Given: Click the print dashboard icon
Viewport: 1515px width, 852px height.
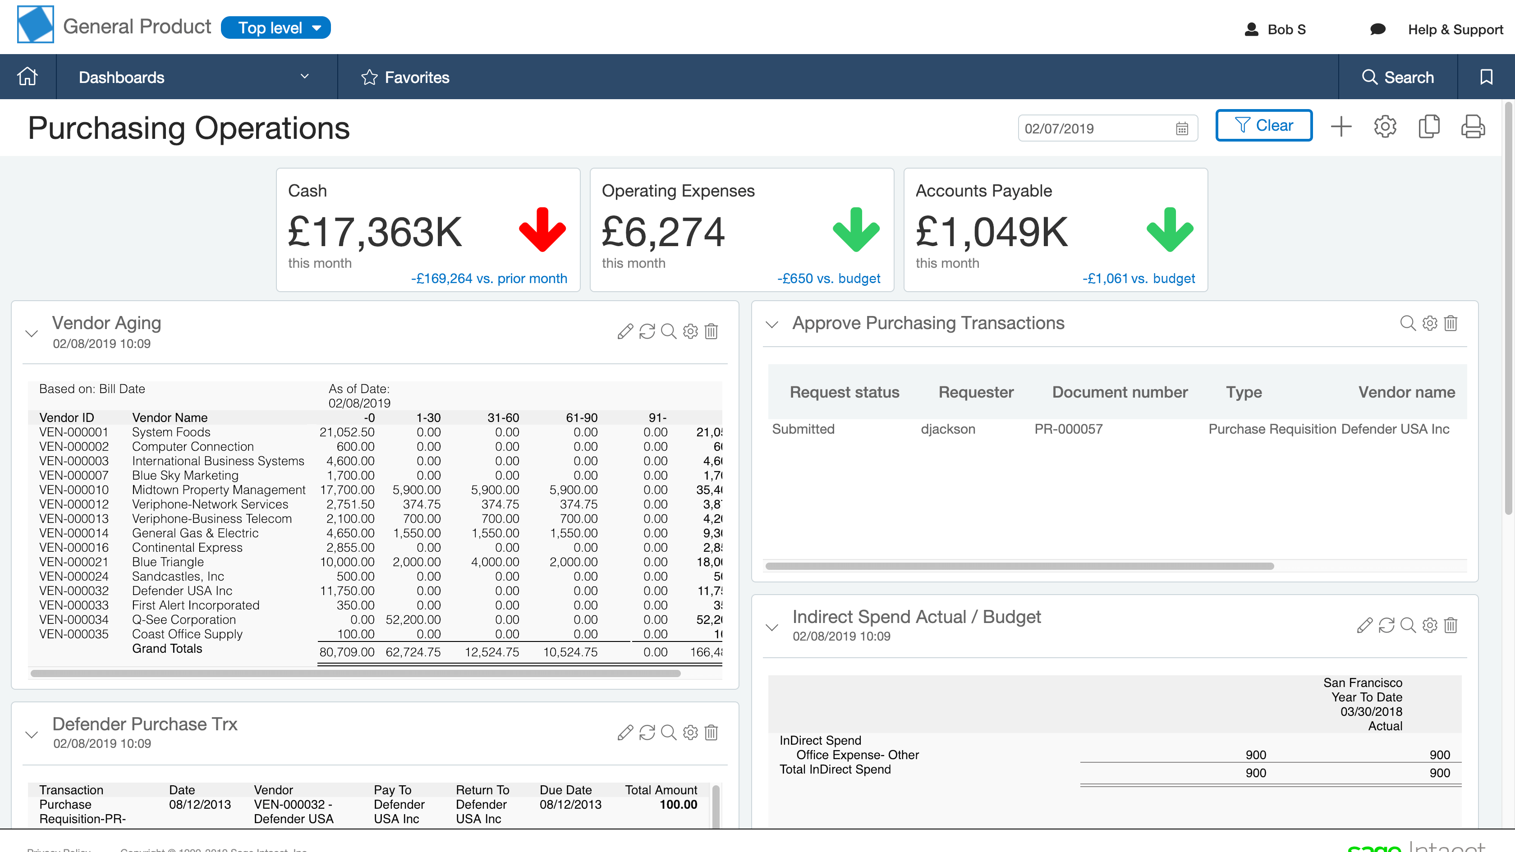Looking at the screenshot, I should click(1472, 126).
